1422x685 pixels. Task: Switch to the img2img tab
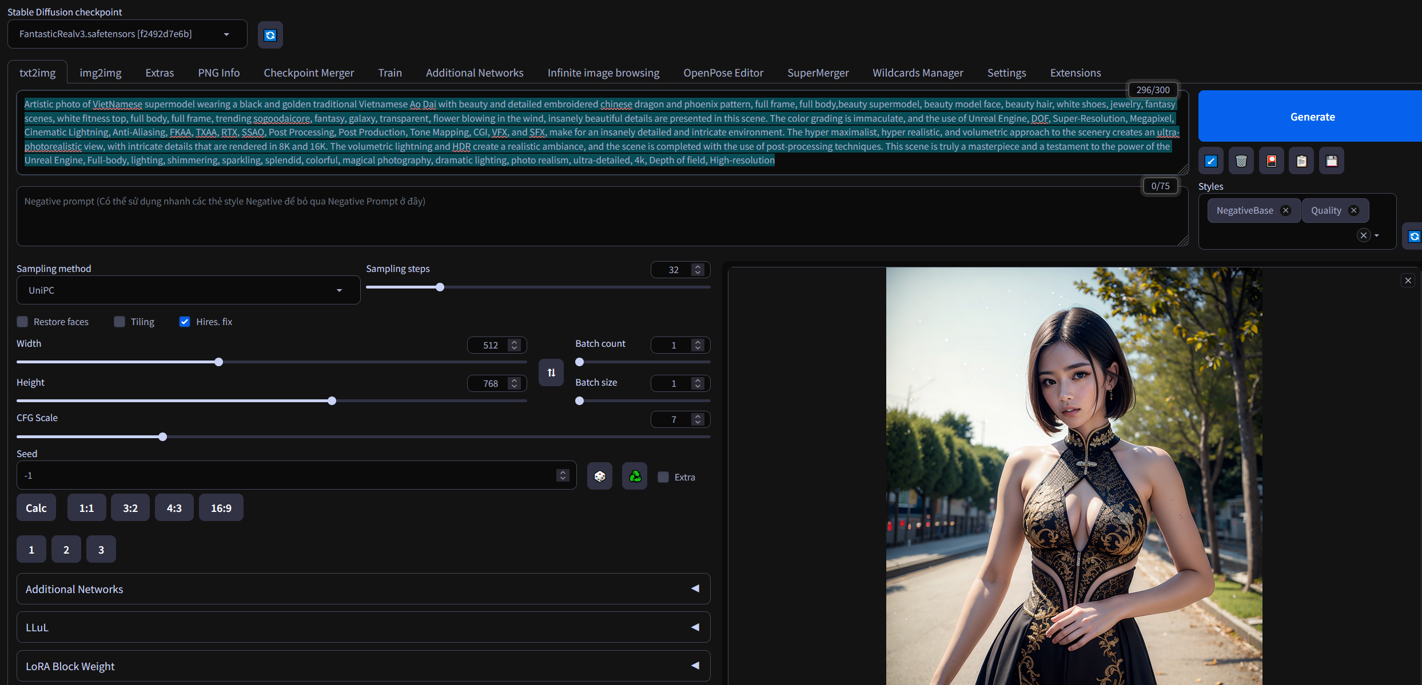coord(100,73)
